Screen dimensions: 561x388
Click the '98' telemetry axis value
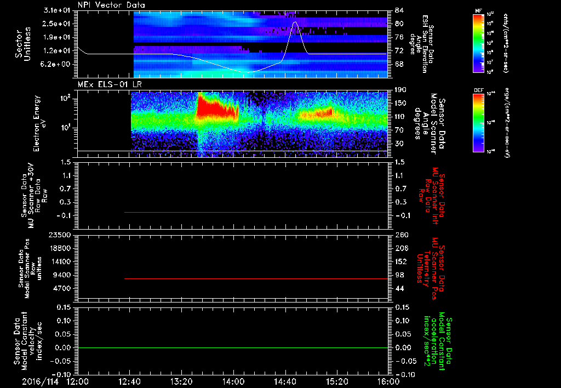(399, 275)
